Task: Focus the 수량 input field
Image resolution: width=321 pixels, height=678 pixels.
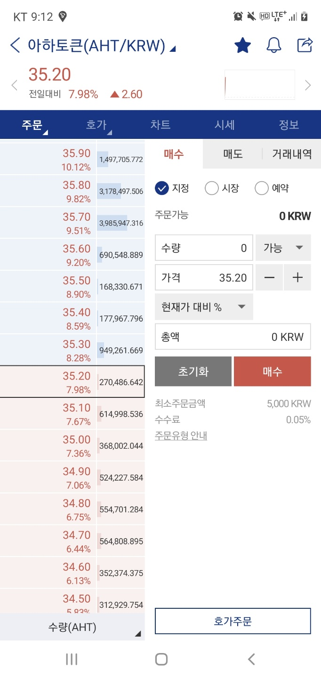Action: 204,248
